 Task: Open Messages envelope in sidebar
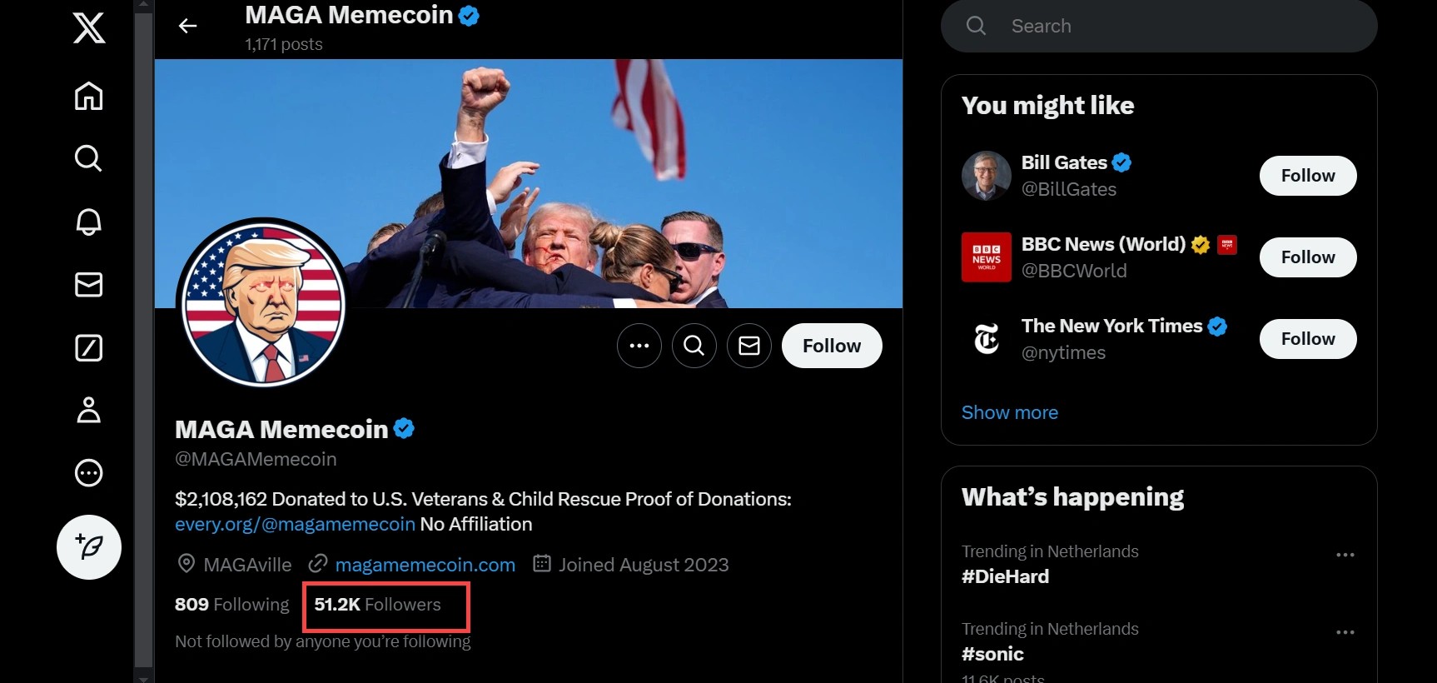(88, 285)
